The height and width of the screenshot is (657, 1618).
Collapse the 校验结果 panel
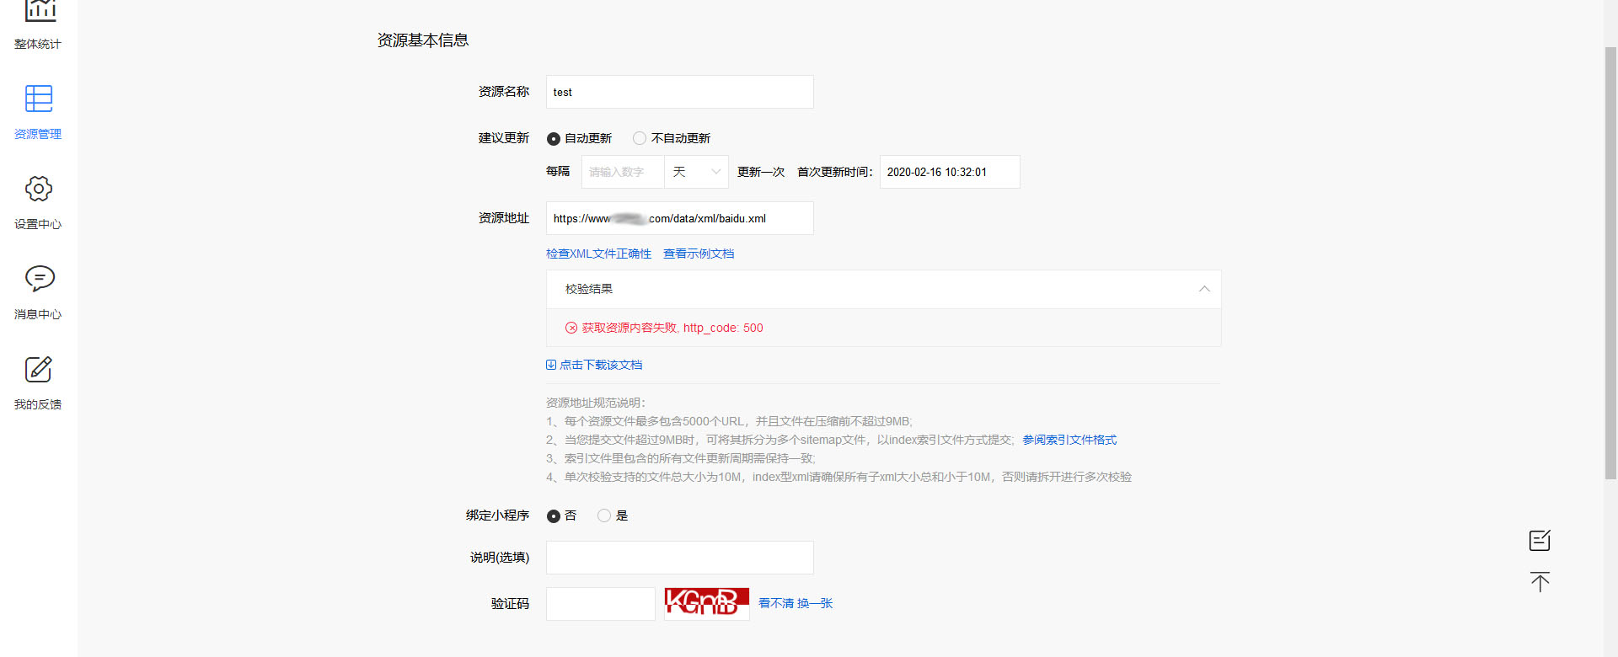coord(1204,289)
